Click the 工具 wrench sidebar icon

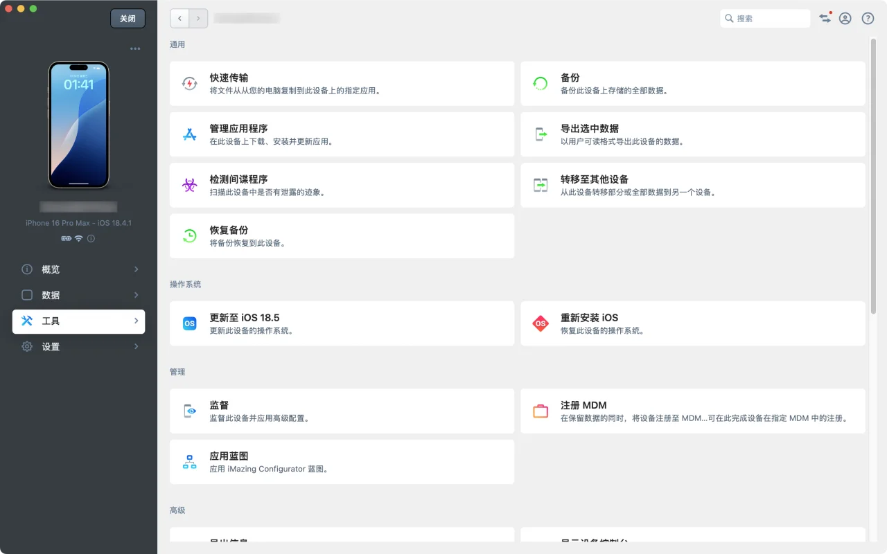click(x=27, y=321)
